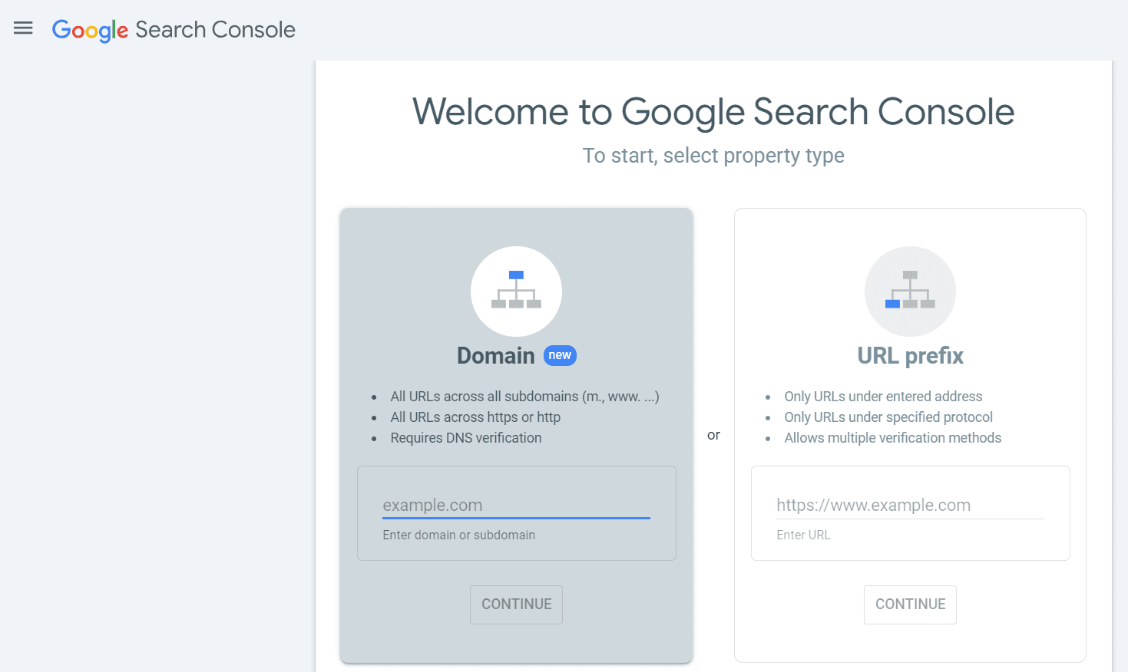Click 'Welcome to Google Search Console' heading

(713, 112)
